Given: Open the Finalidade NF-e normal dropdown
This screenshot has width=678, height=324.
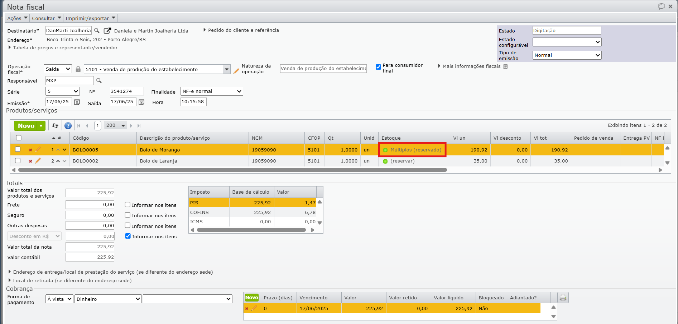Looking at the screenshot, I should [x=212, y=91].
